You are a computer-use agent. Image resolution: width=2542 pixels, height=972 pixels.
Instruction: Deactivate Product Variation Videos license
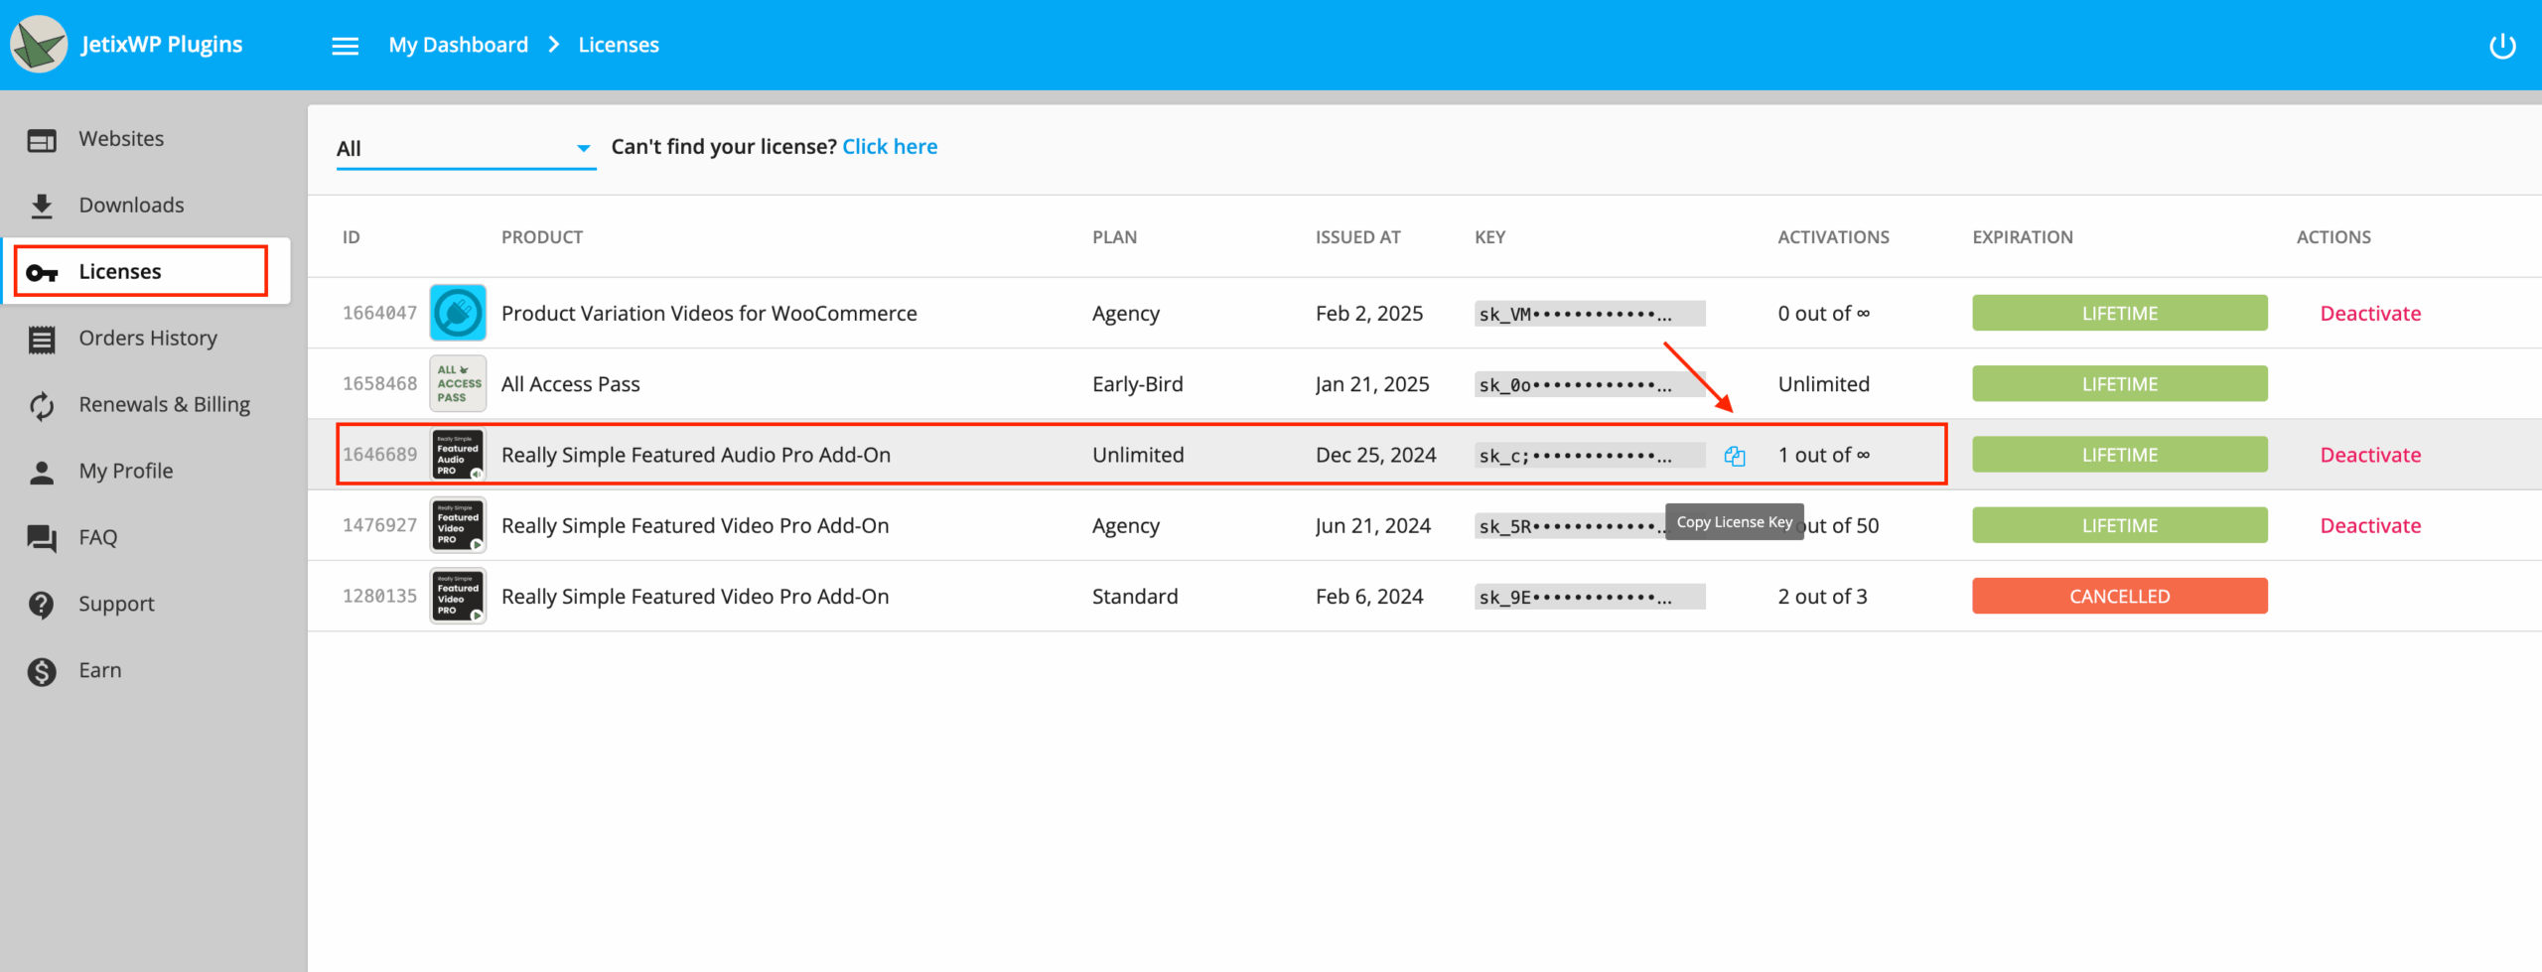coord(2370,314)
